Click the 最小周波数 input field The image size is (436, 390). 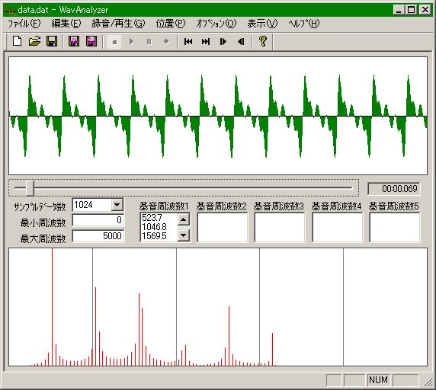98,220
